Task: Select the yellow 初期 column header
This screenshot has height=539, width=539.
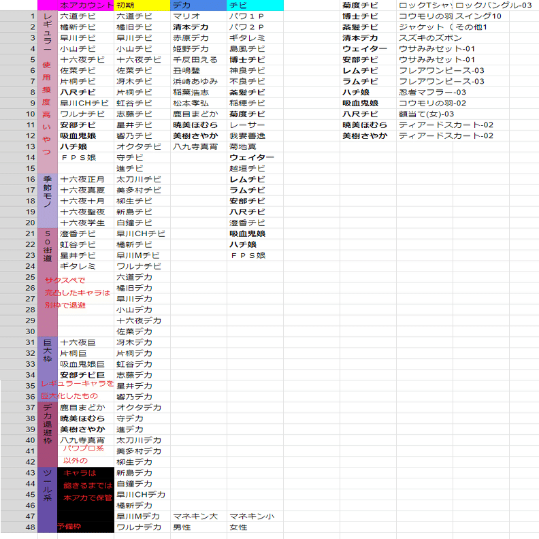Action: pos(142,5)
